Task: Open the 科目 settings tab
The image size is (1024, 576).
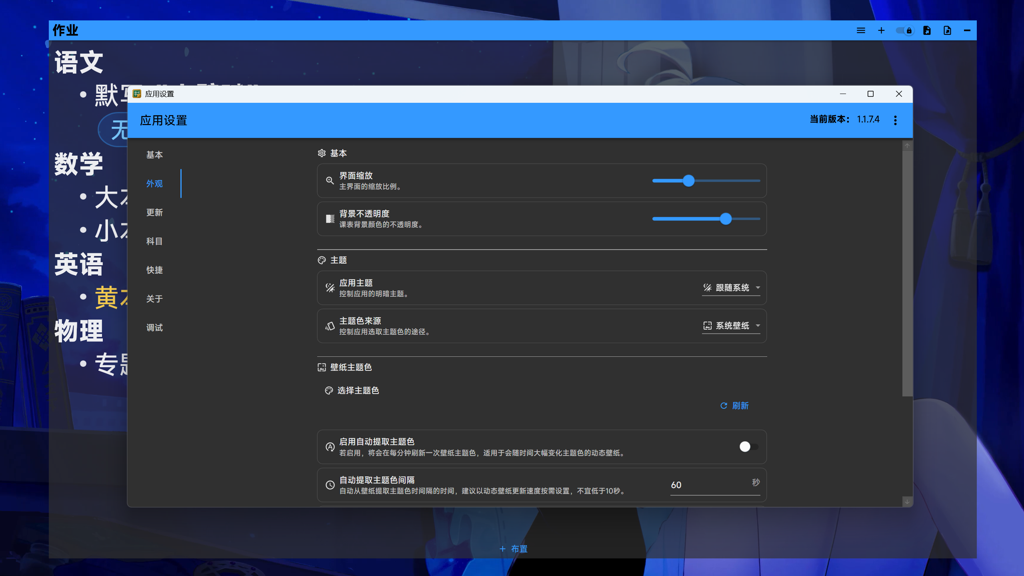Action: coord(154,241)
